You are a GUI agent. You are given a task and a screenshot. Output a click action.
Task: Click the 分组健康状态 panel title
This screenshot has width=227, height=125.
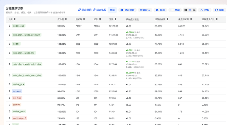pos(14,9)
